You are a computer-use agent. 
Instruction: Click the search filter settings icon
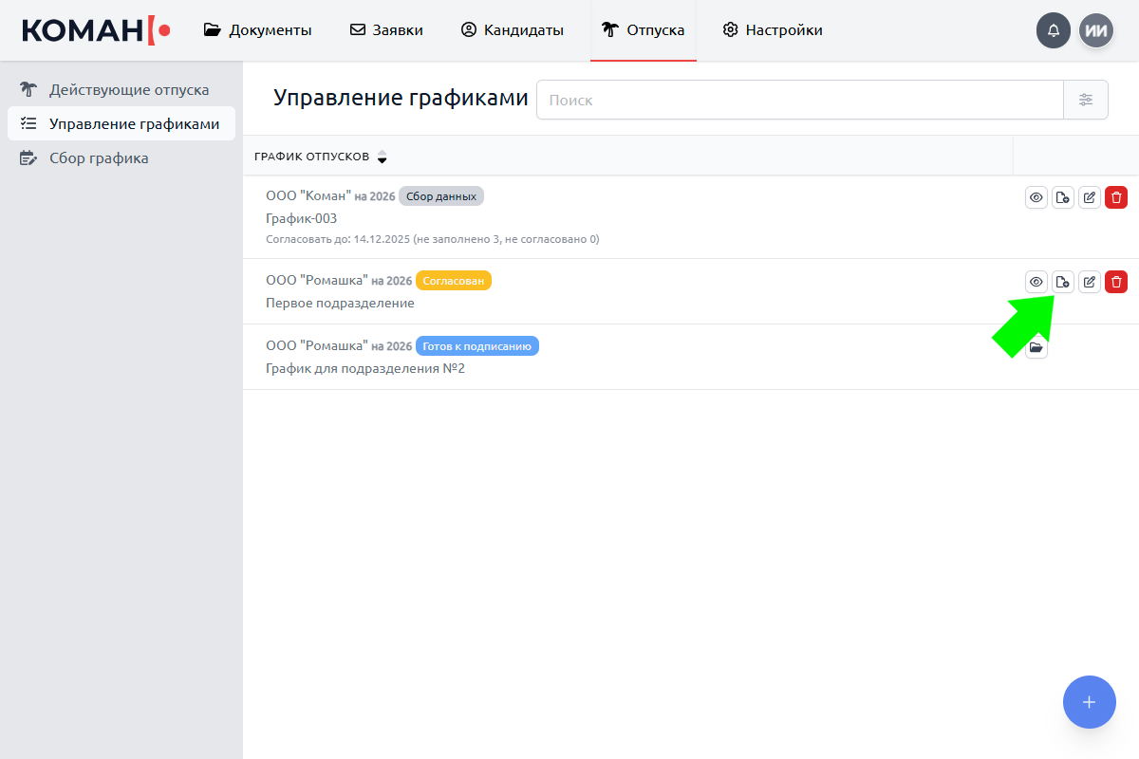[1086, 100]
